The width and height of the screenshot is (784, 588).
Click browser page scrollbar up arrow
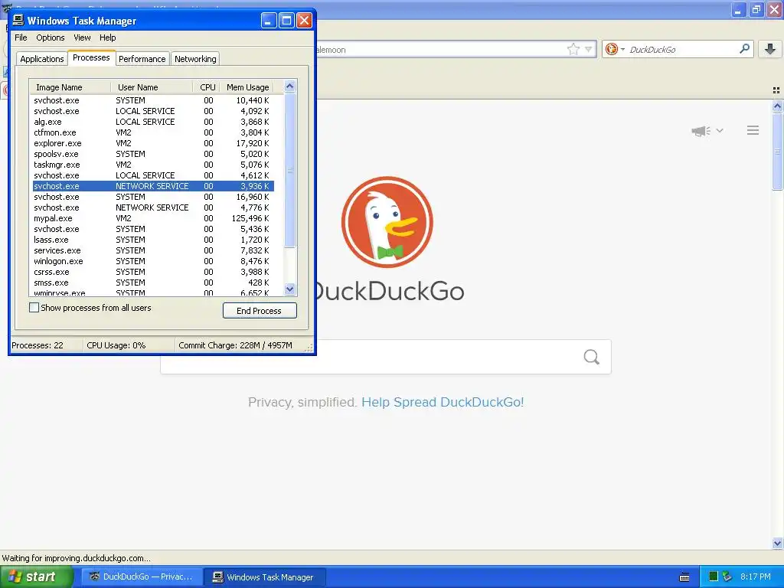(777, 106)
